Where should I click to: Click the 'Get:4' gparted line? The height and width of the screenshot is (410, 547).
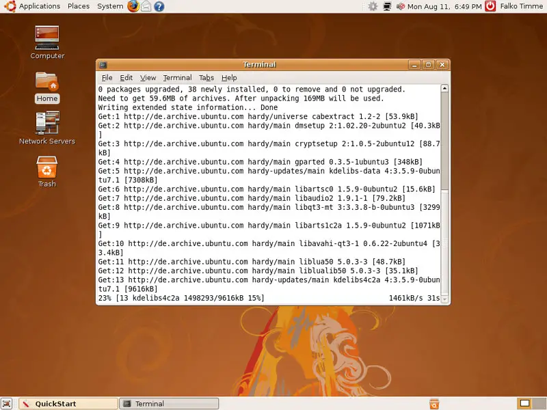pyautogui.click(x=261, y=162)
